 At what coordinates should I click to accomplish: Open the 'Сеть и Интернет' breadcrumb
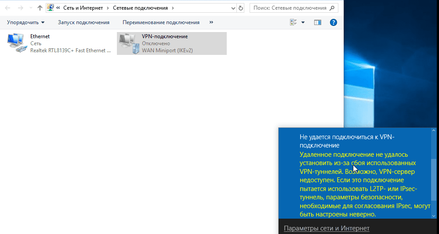click(x=83, y=8)
